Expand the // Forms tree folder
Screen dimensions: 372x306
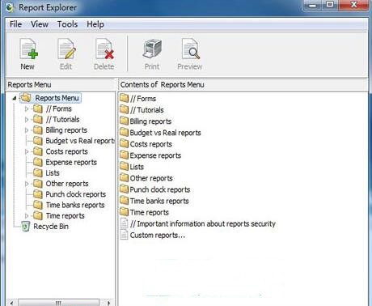pos(27,109)
